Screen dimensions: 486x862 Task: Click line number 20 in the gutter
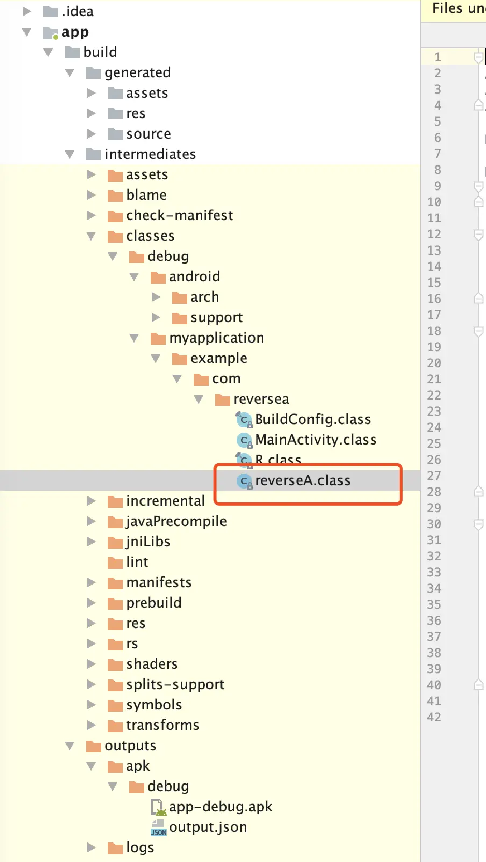coord(434,363)
